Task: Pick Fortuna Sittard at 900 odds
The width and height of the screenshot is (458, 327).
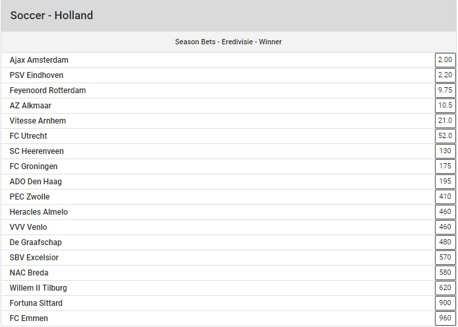Action: [445, 303]
